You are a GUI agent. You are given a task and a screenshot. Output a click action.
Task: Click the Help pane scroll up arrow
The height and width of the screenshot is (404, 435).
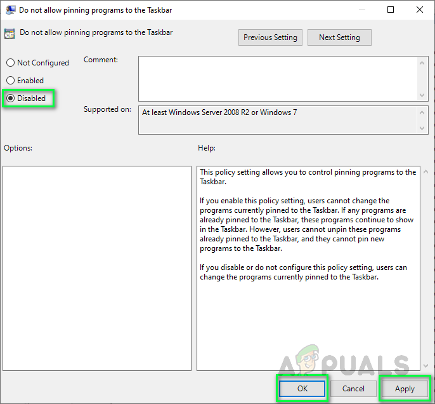coord(426,172)
